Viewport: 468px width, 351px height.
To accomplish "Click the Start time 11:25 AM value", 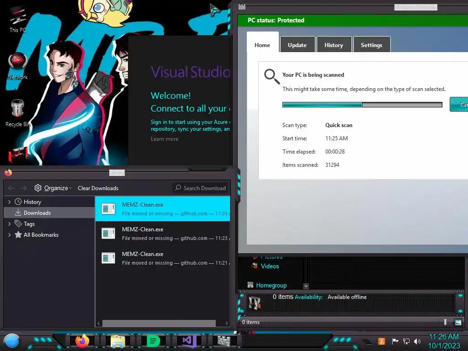I will [336, 138].
